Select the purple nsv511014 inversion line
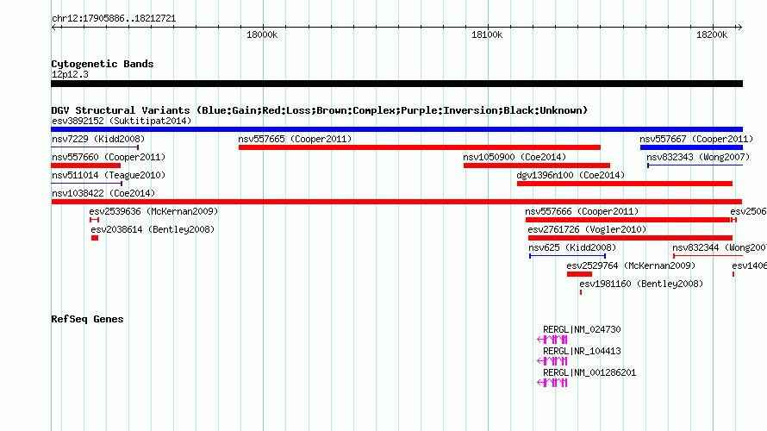Image resolution: width=767 pixels, height=431 pixels. (86, 184)
